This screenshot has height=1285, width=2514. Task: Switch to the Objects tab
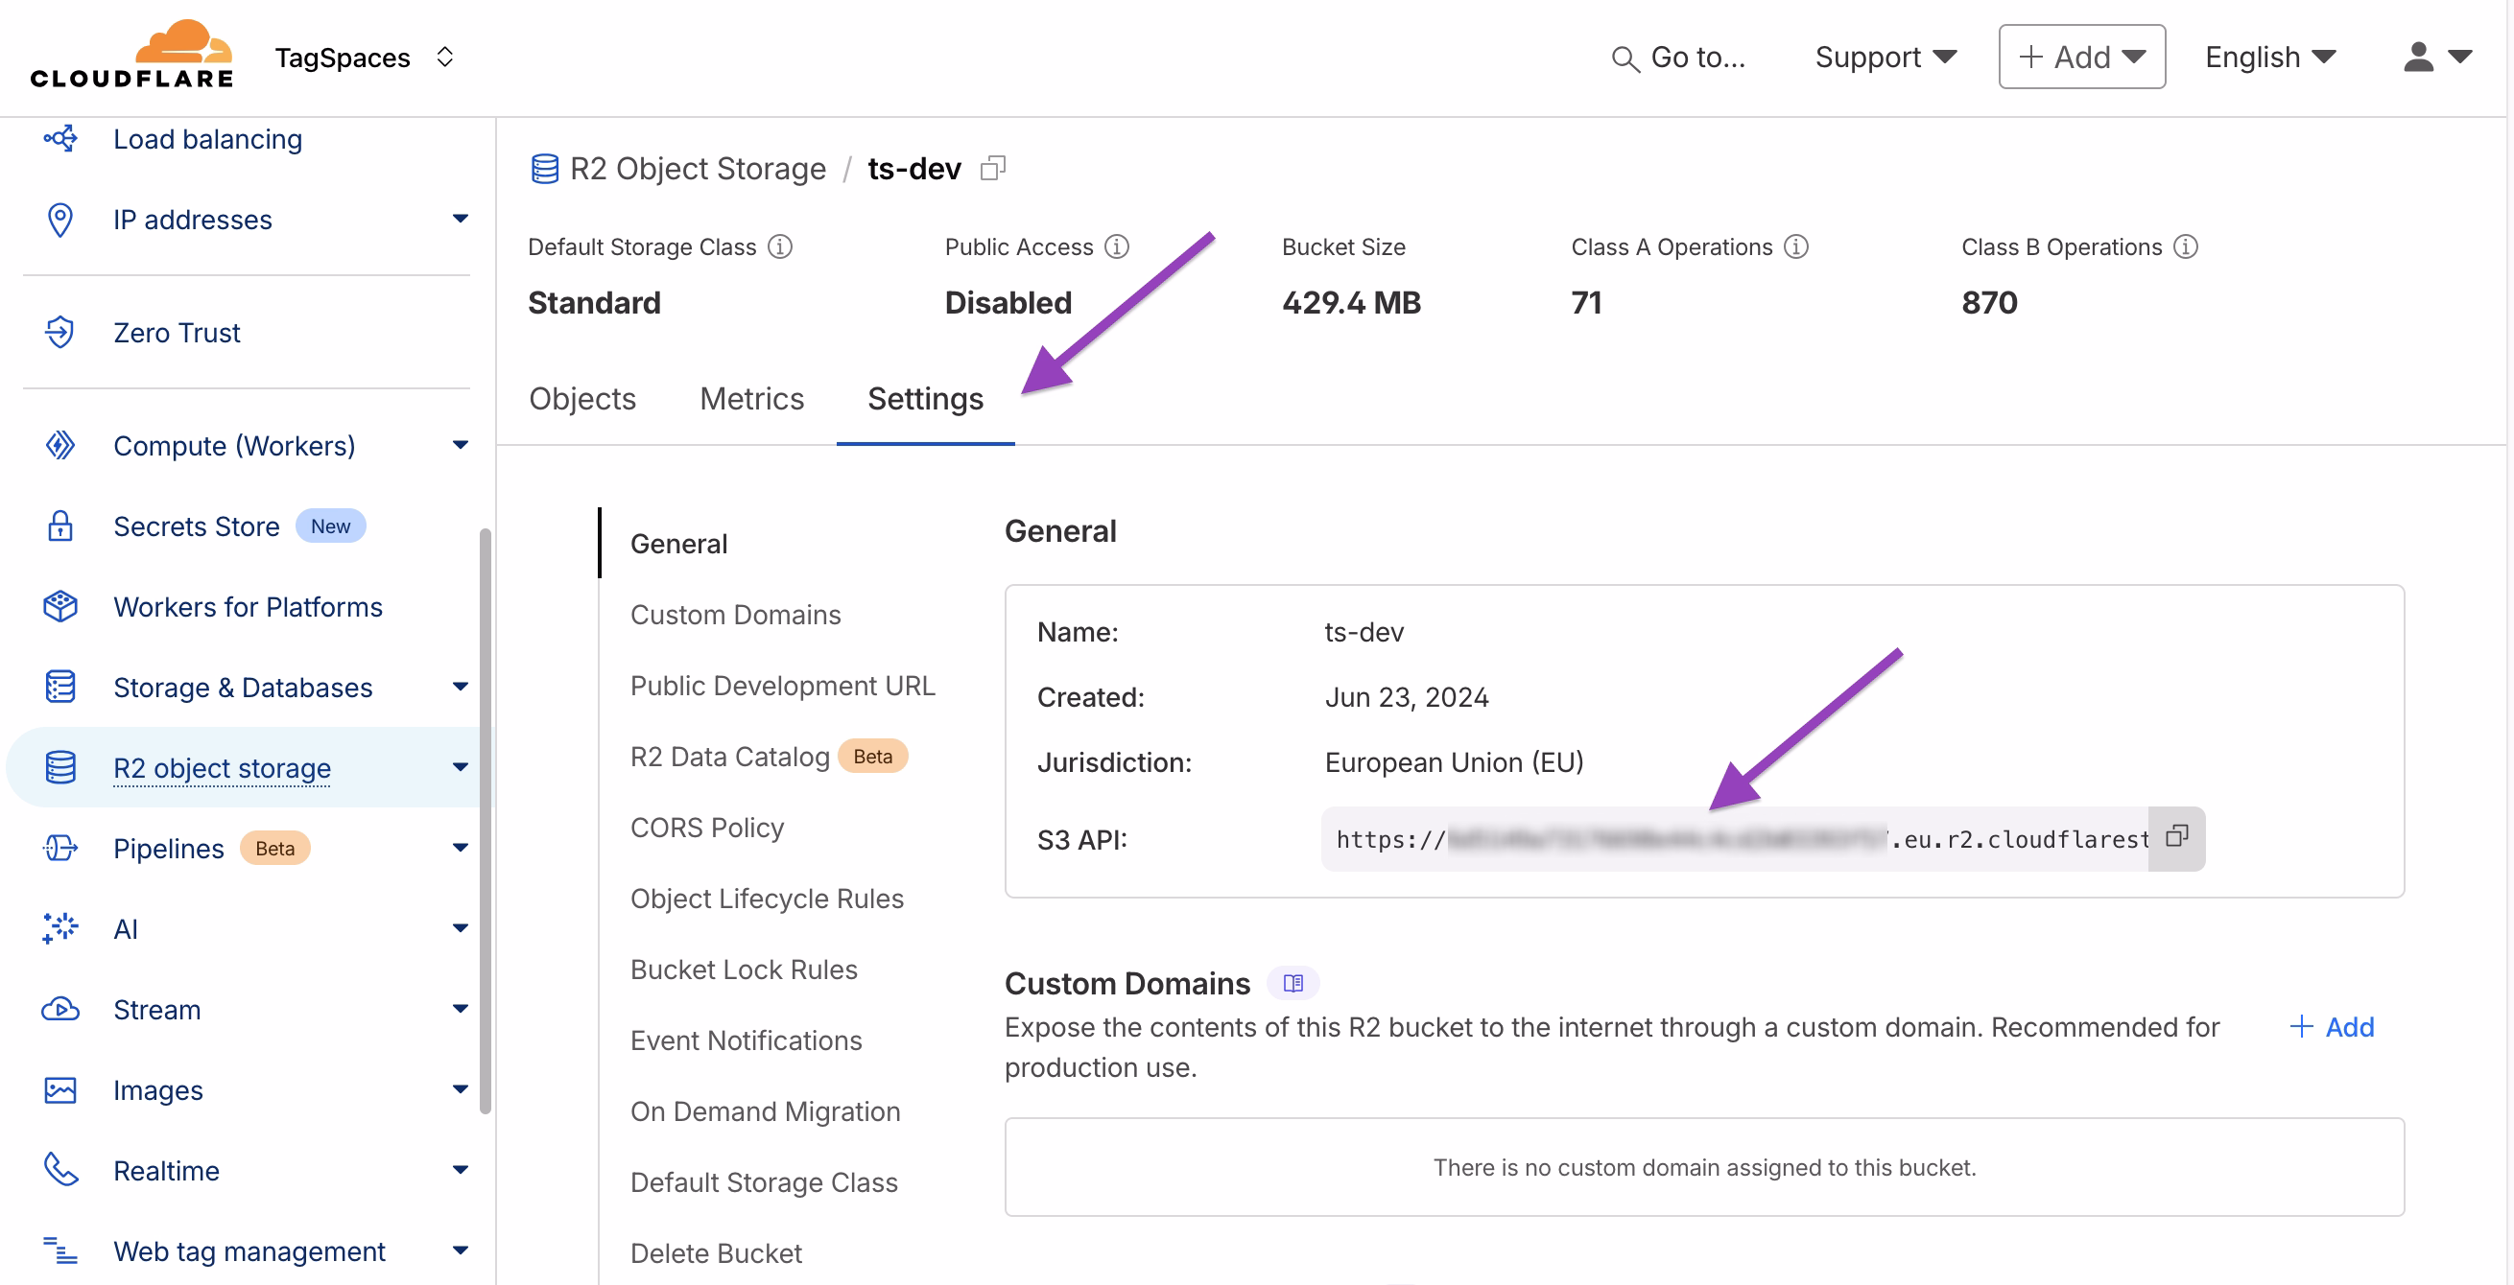[581, 398]
